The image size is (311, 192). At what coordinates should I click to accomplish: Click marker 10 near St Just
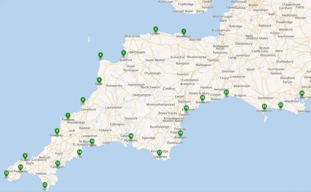(6, 173)
